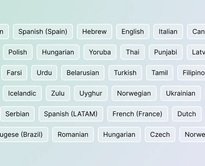
Task: Select the Icelandic language tag
Action: pos(22,93)
